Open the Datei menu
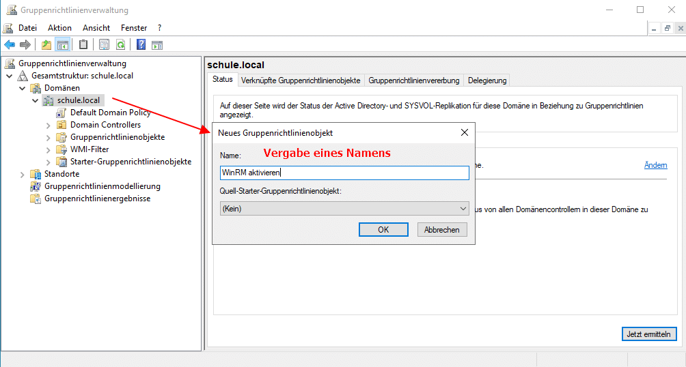Viewport: 686px width, 367px height. point(27,28)
